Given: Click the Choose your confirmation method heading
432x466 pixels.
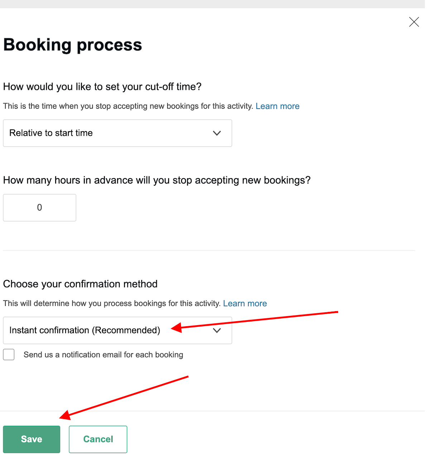Looking at the screenshot, I should 80,284.
